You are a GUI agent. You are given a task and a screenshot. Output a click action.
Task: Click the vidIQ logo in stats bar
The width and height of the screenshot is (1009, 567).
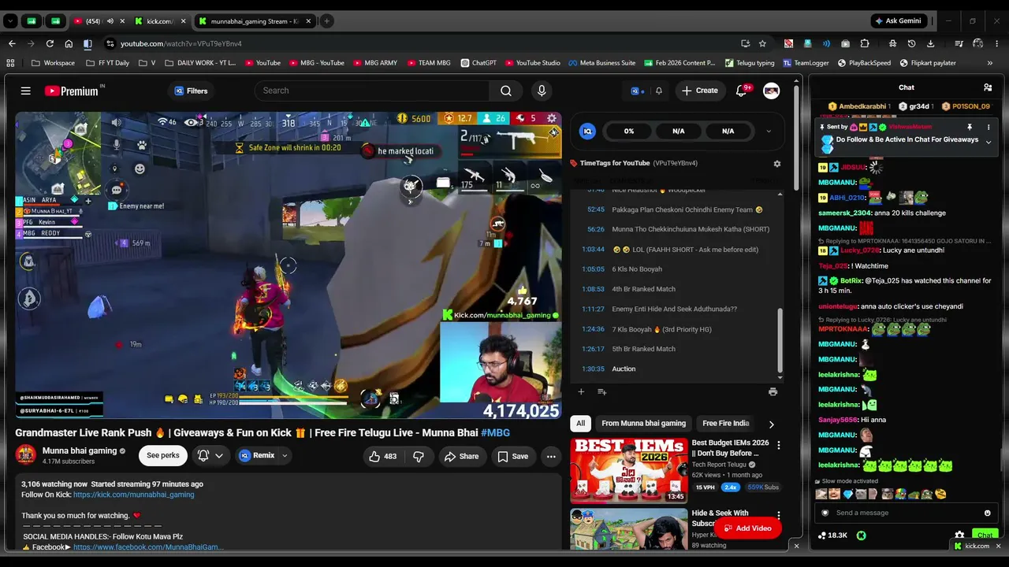coord(587,132)
